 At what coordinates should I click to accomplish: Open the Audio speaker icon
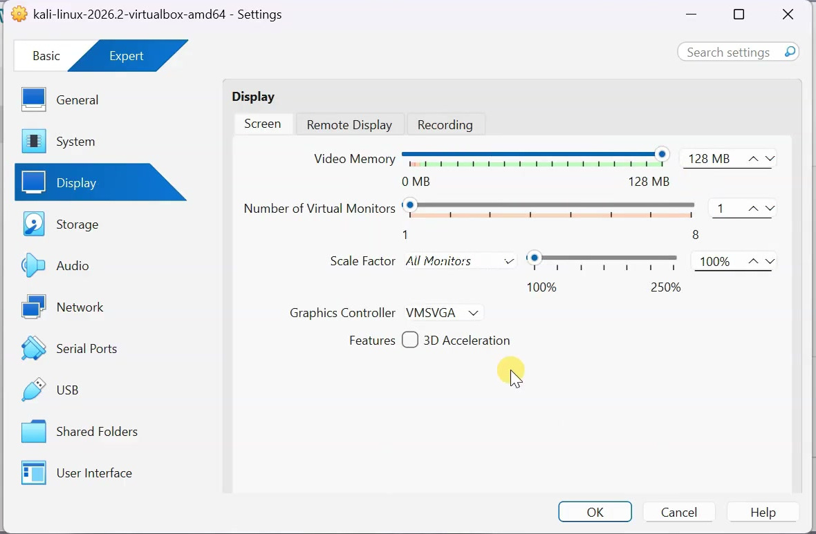(x=33, y=265)
